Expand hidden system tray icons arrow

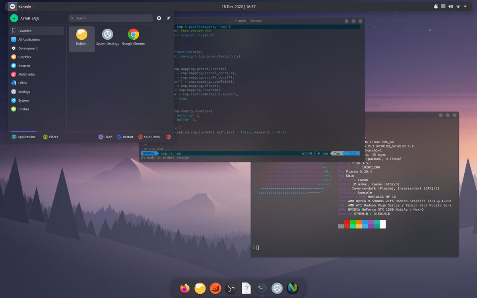(x=465, y=6)
